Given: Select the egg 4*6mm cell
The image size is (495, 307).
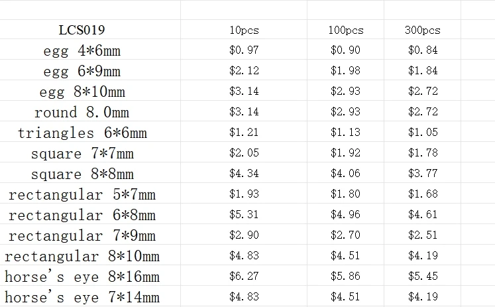Looking at the screenshot, I should (x=82, y=50).
